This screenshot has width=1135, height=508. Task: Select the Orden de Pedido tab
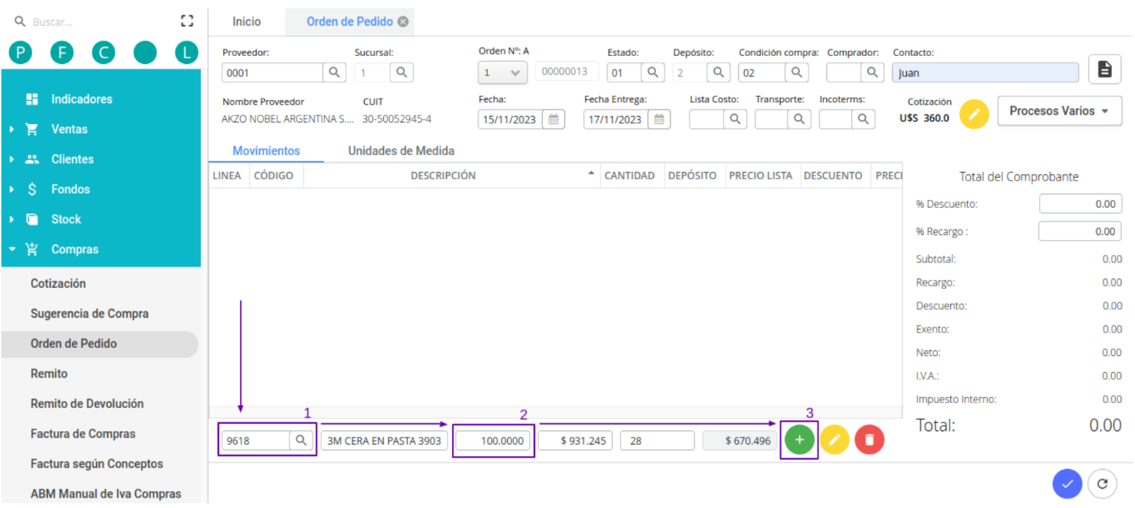pos(350,22)
